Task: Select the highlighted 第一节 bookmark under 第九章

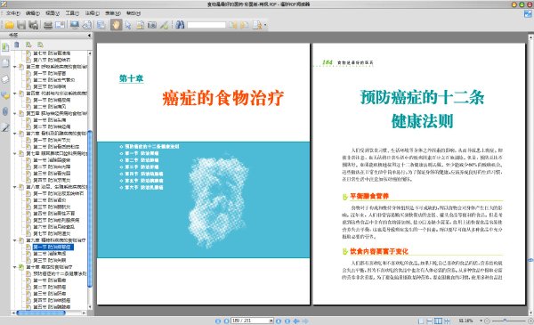Action: point(53,247)
